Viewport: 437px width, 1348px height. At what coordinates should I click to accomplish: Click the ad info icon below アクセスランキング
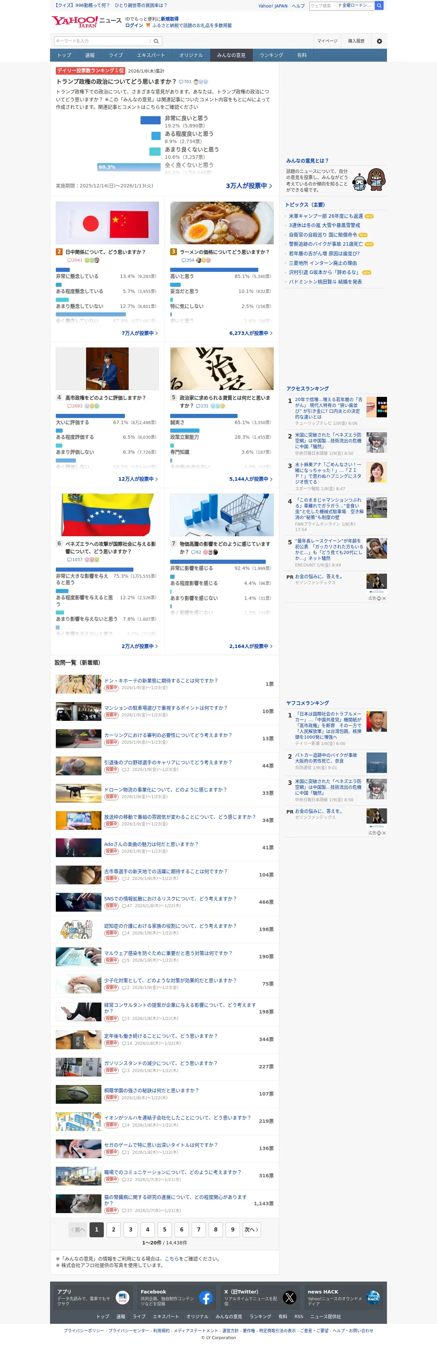tap(379, 598)
